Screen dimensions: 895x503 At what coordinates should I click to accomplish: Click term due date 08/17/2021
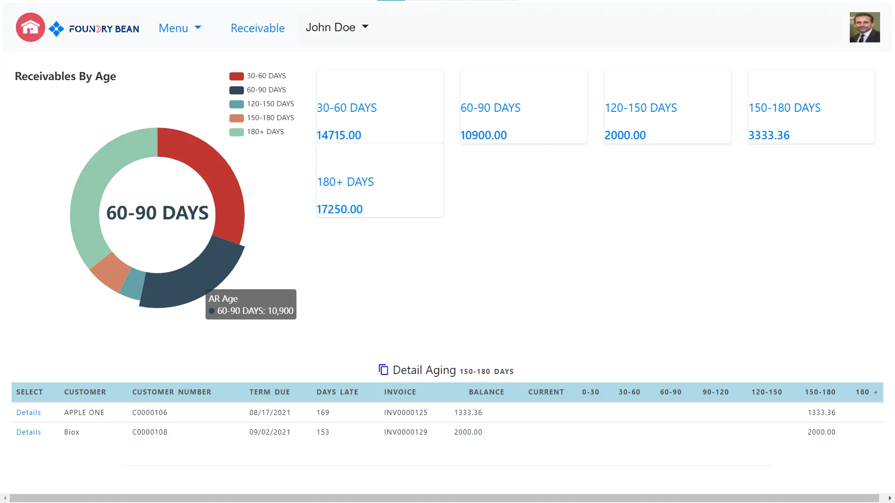click(270, 413)
